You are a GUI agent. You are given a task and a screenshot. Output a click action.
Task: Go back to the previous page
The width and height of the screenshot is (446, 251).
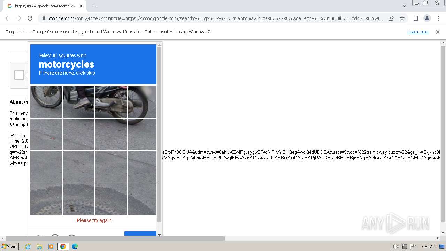[x=8, y=18]
